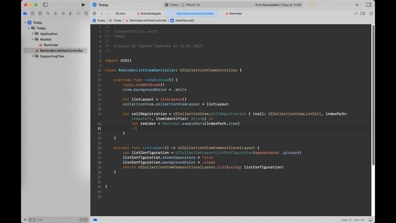Viewport: 396px width, 223px height.
Task: Open the Bookmarks/Symbol navigator icon
Action: point(40,14)
